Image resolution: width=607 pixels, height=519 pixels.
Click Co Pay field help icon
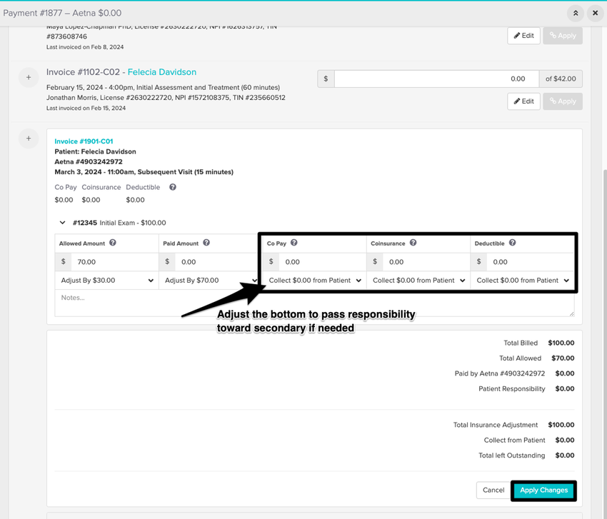294,243
